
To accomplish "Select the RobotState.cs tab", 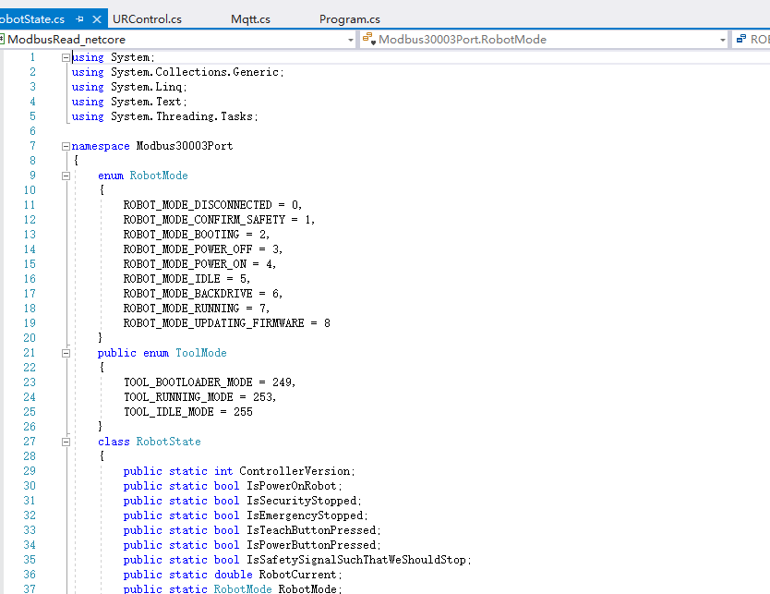I will (x=32, y=19).
